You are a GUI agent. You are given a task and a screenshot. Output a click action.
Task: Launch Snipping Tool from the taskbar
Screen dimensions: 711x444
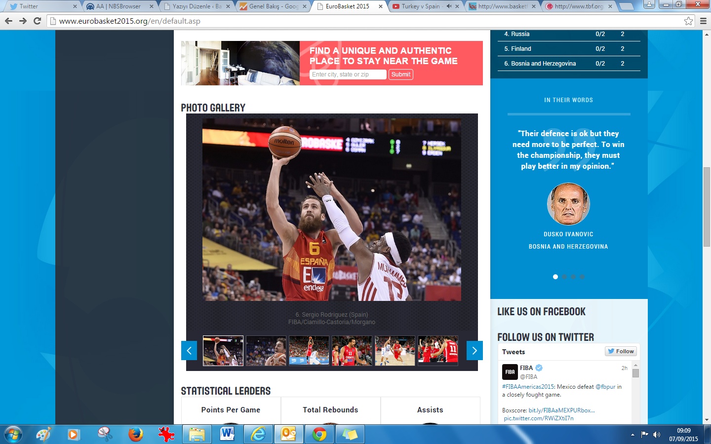tap(105, 434)
